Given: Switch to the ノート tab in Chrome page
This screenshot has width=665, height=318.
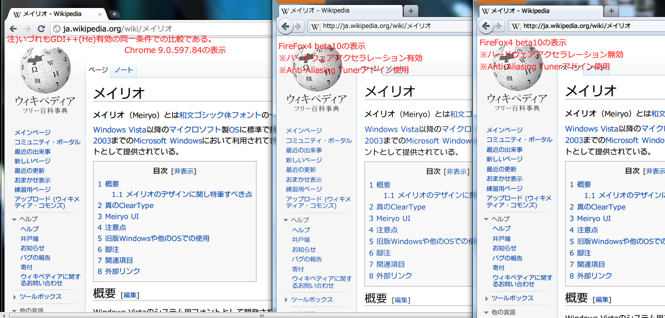Looking at the screenshot, I should [x=123, y=70].
